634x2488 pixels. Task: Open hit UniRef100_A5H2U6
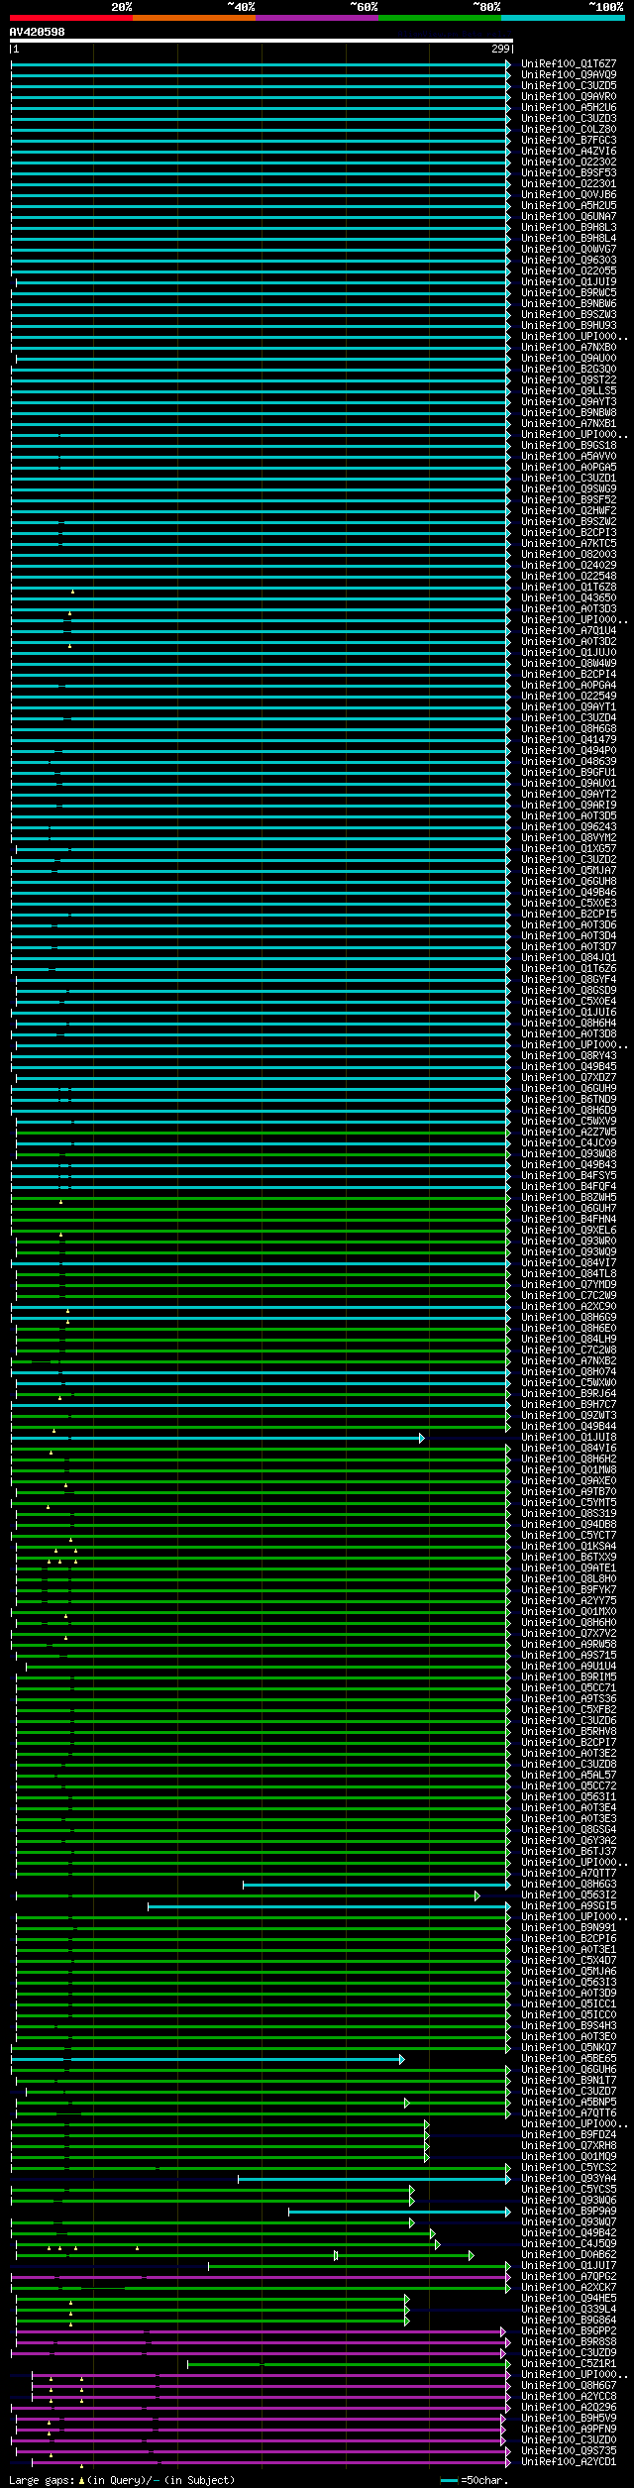[x=569, y=107]
